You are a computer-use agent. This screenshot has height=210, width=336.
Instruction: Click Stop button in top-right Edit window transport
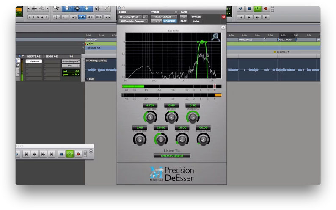point(249,9)
